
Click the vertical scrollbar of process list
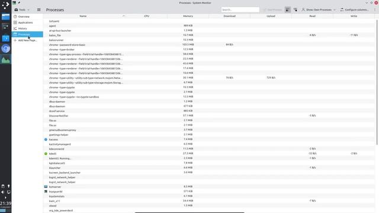click(377, 82)
